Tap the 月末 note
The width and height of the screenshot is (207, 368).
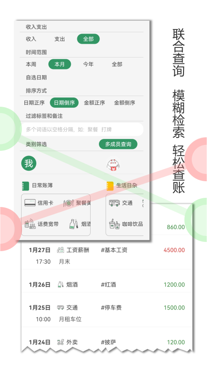pos(64,262)
